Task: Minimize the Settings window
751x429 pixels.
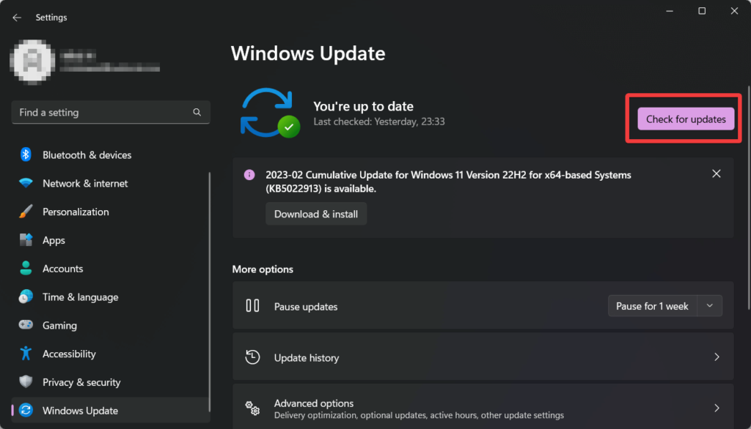Action: 670,11
